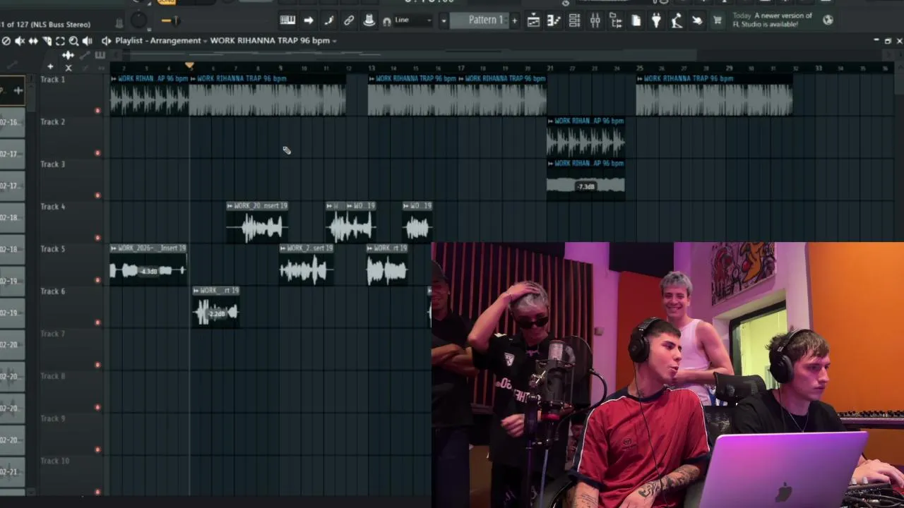
Task: Click the orange playhead marker on ruler
Action: click(189, 66)
